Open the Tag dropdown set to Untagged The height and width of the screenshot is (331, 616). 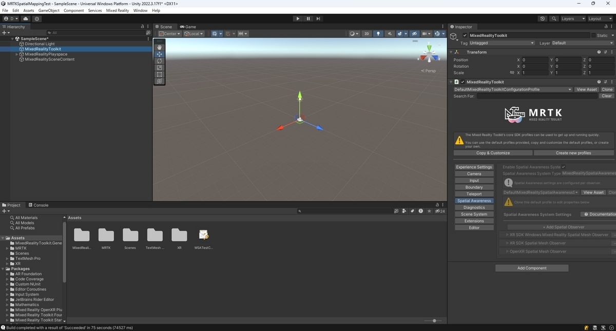(502, 43)
